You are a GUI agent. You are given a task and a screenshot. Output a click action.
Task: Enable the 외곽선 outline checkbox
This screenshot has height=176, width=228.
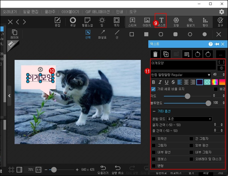(154, 138)
